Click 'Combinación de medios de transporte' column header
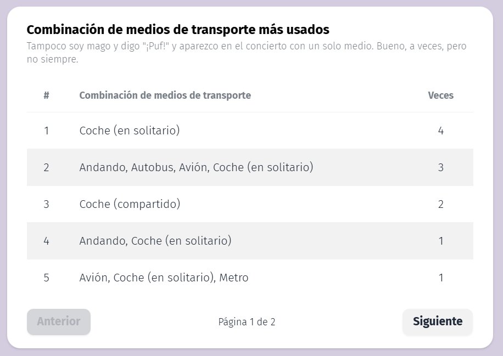The height and width of the screenshot is (356, 503). click(x=165, y=95)
